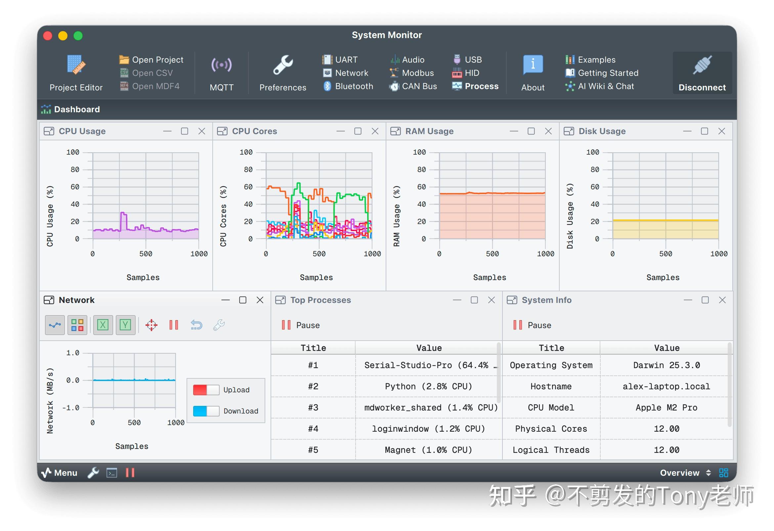Select HID data source
Image resolution: width=774 pixels, height=531 pixels.
pos(466,73)
